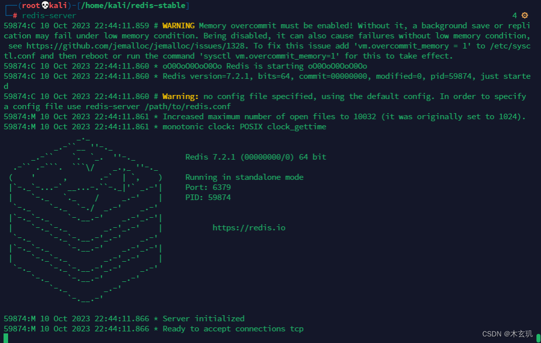The width and height of the screenshot is (541, 343).
Task: Select the /home/kali/redis-stable path
Action: point(133,6)
